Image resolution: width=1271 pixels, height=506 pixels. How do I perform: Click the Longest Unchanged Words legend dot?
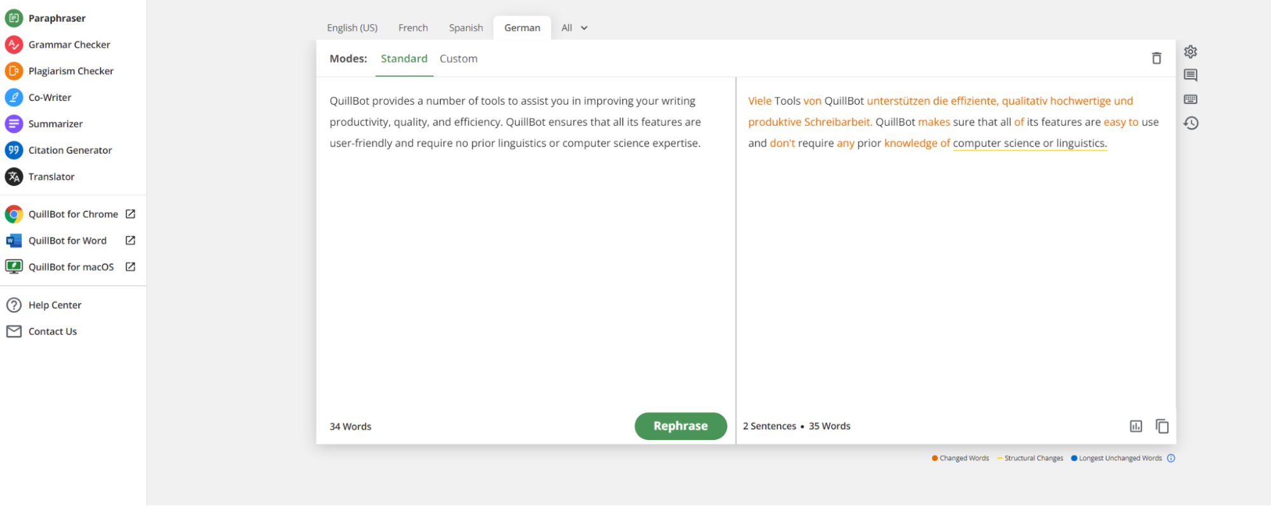[x=1074, y=458]
